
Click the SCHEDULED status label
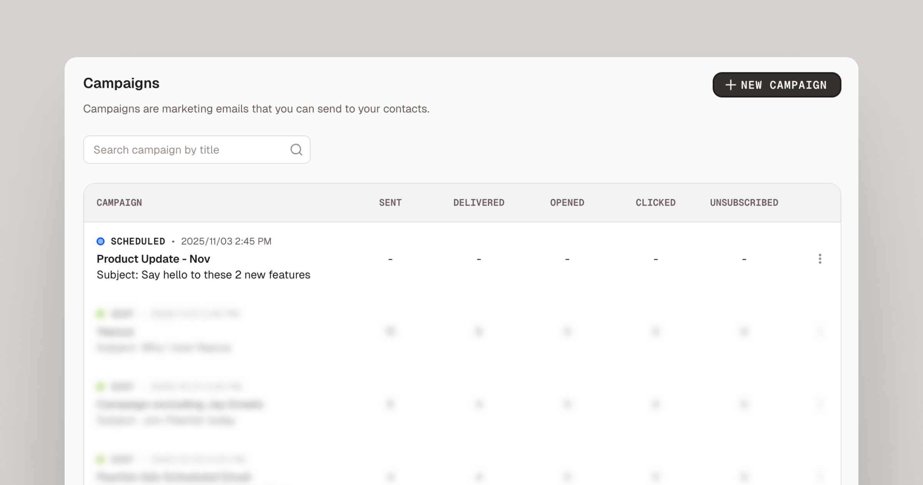point(138,241)
